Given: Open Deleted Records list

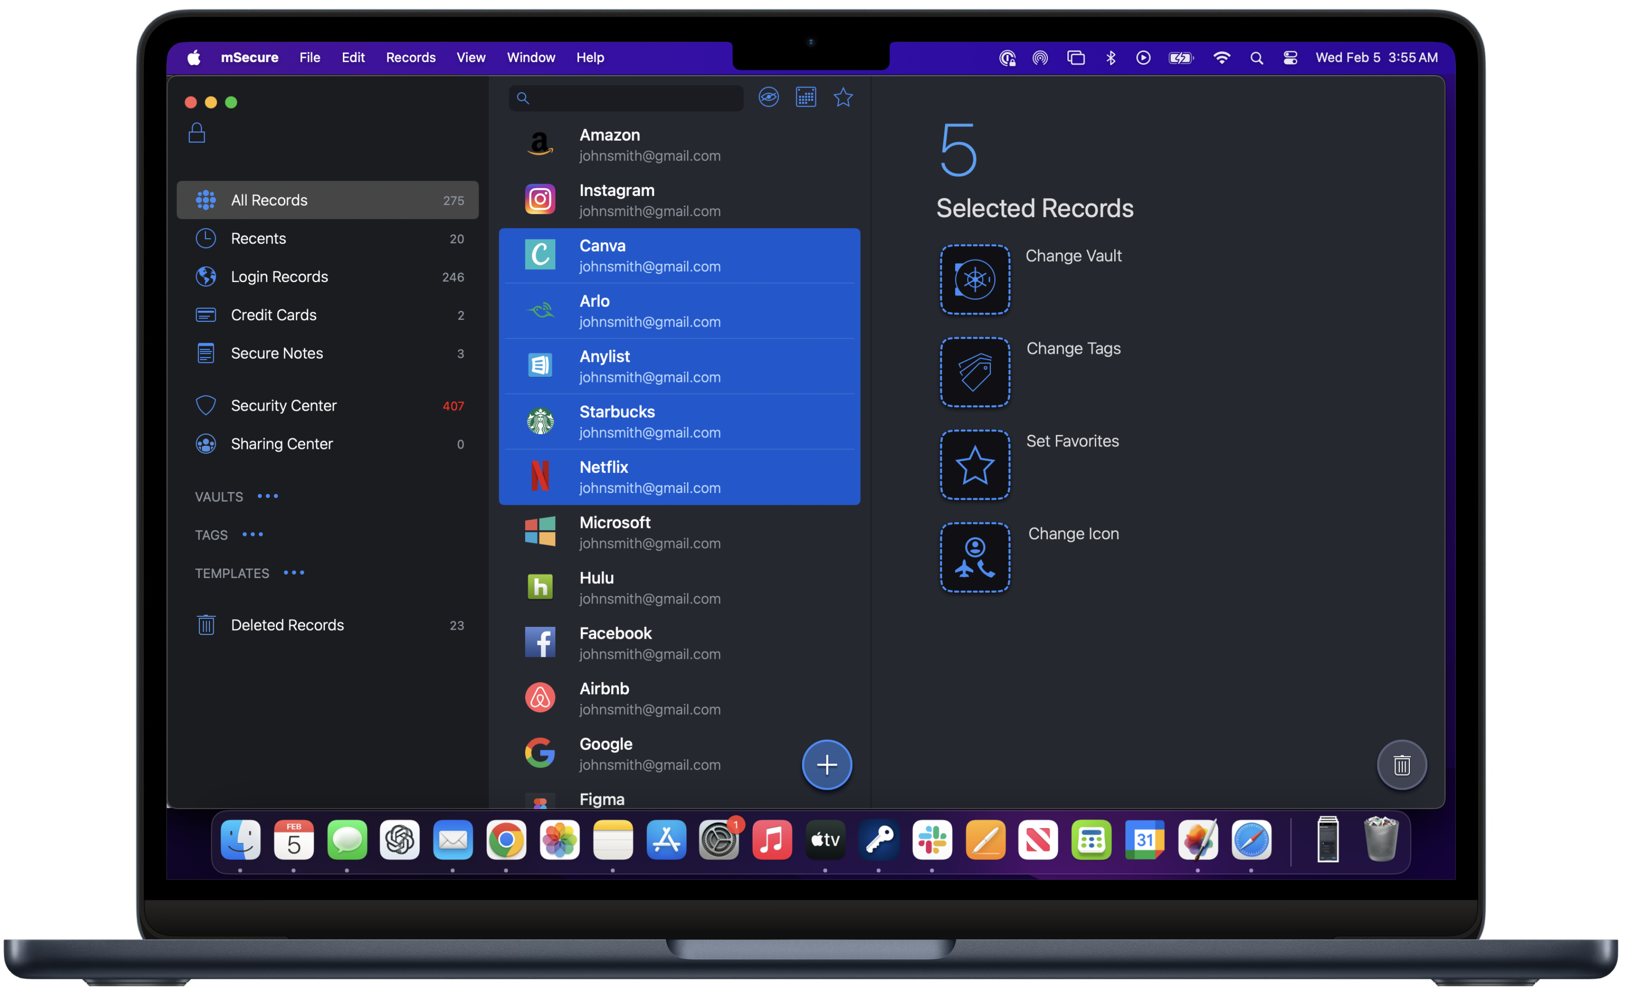Looking at the screenshot, I should click(x=287, y=625).
